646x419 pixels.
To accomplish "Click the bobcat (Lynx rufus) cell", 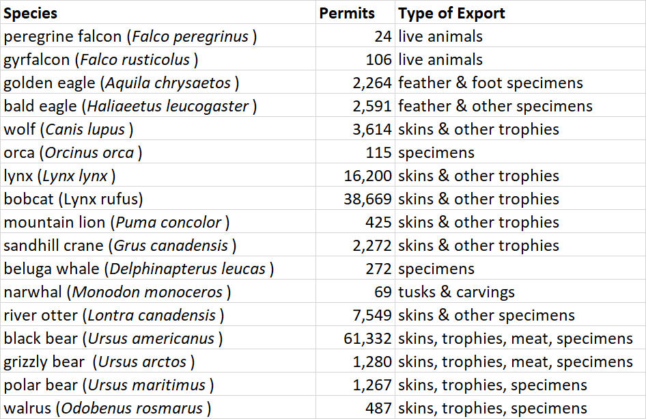I will [73, 199].
